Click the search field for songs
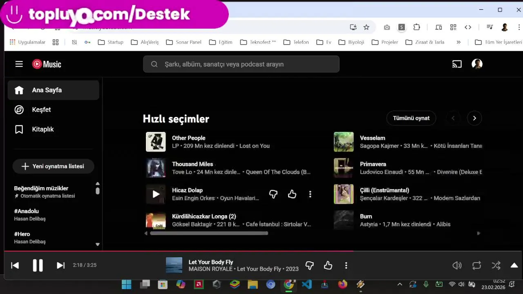This screenshot has width=523, height=294. pos(241,64)
